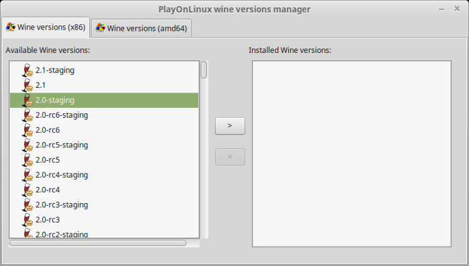Open the Wine versions (x86) tab
Screen dimensions: 469x266
46,27
